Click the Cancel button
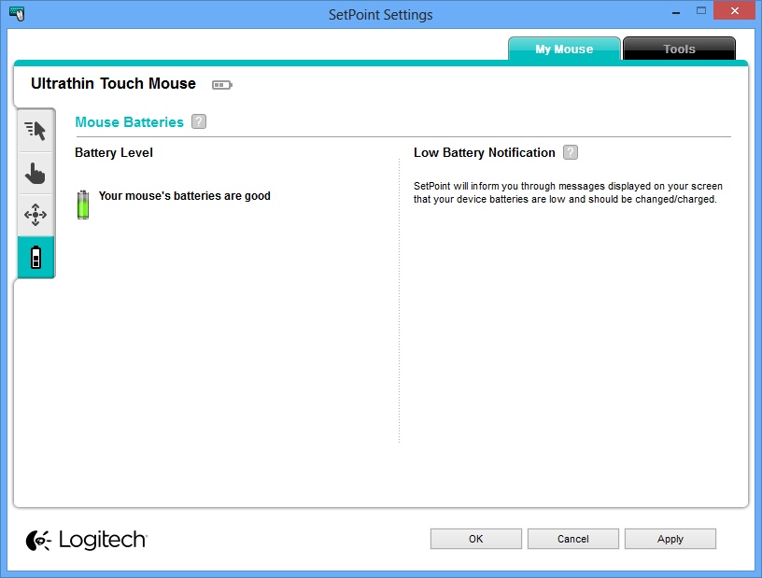Image resolution: width=762 pixels, height=578 pixels. coord(573,539)
